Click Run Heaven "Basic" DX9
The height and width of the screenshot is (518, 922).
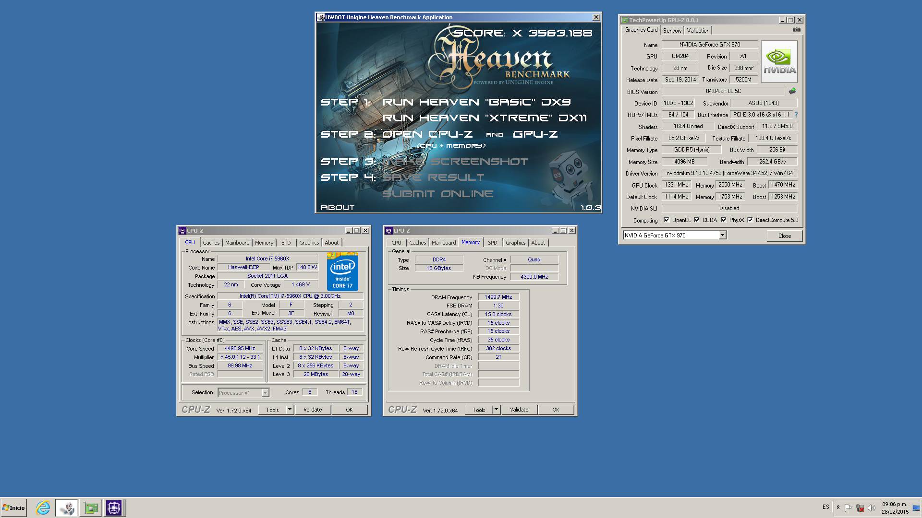(476, 102)
